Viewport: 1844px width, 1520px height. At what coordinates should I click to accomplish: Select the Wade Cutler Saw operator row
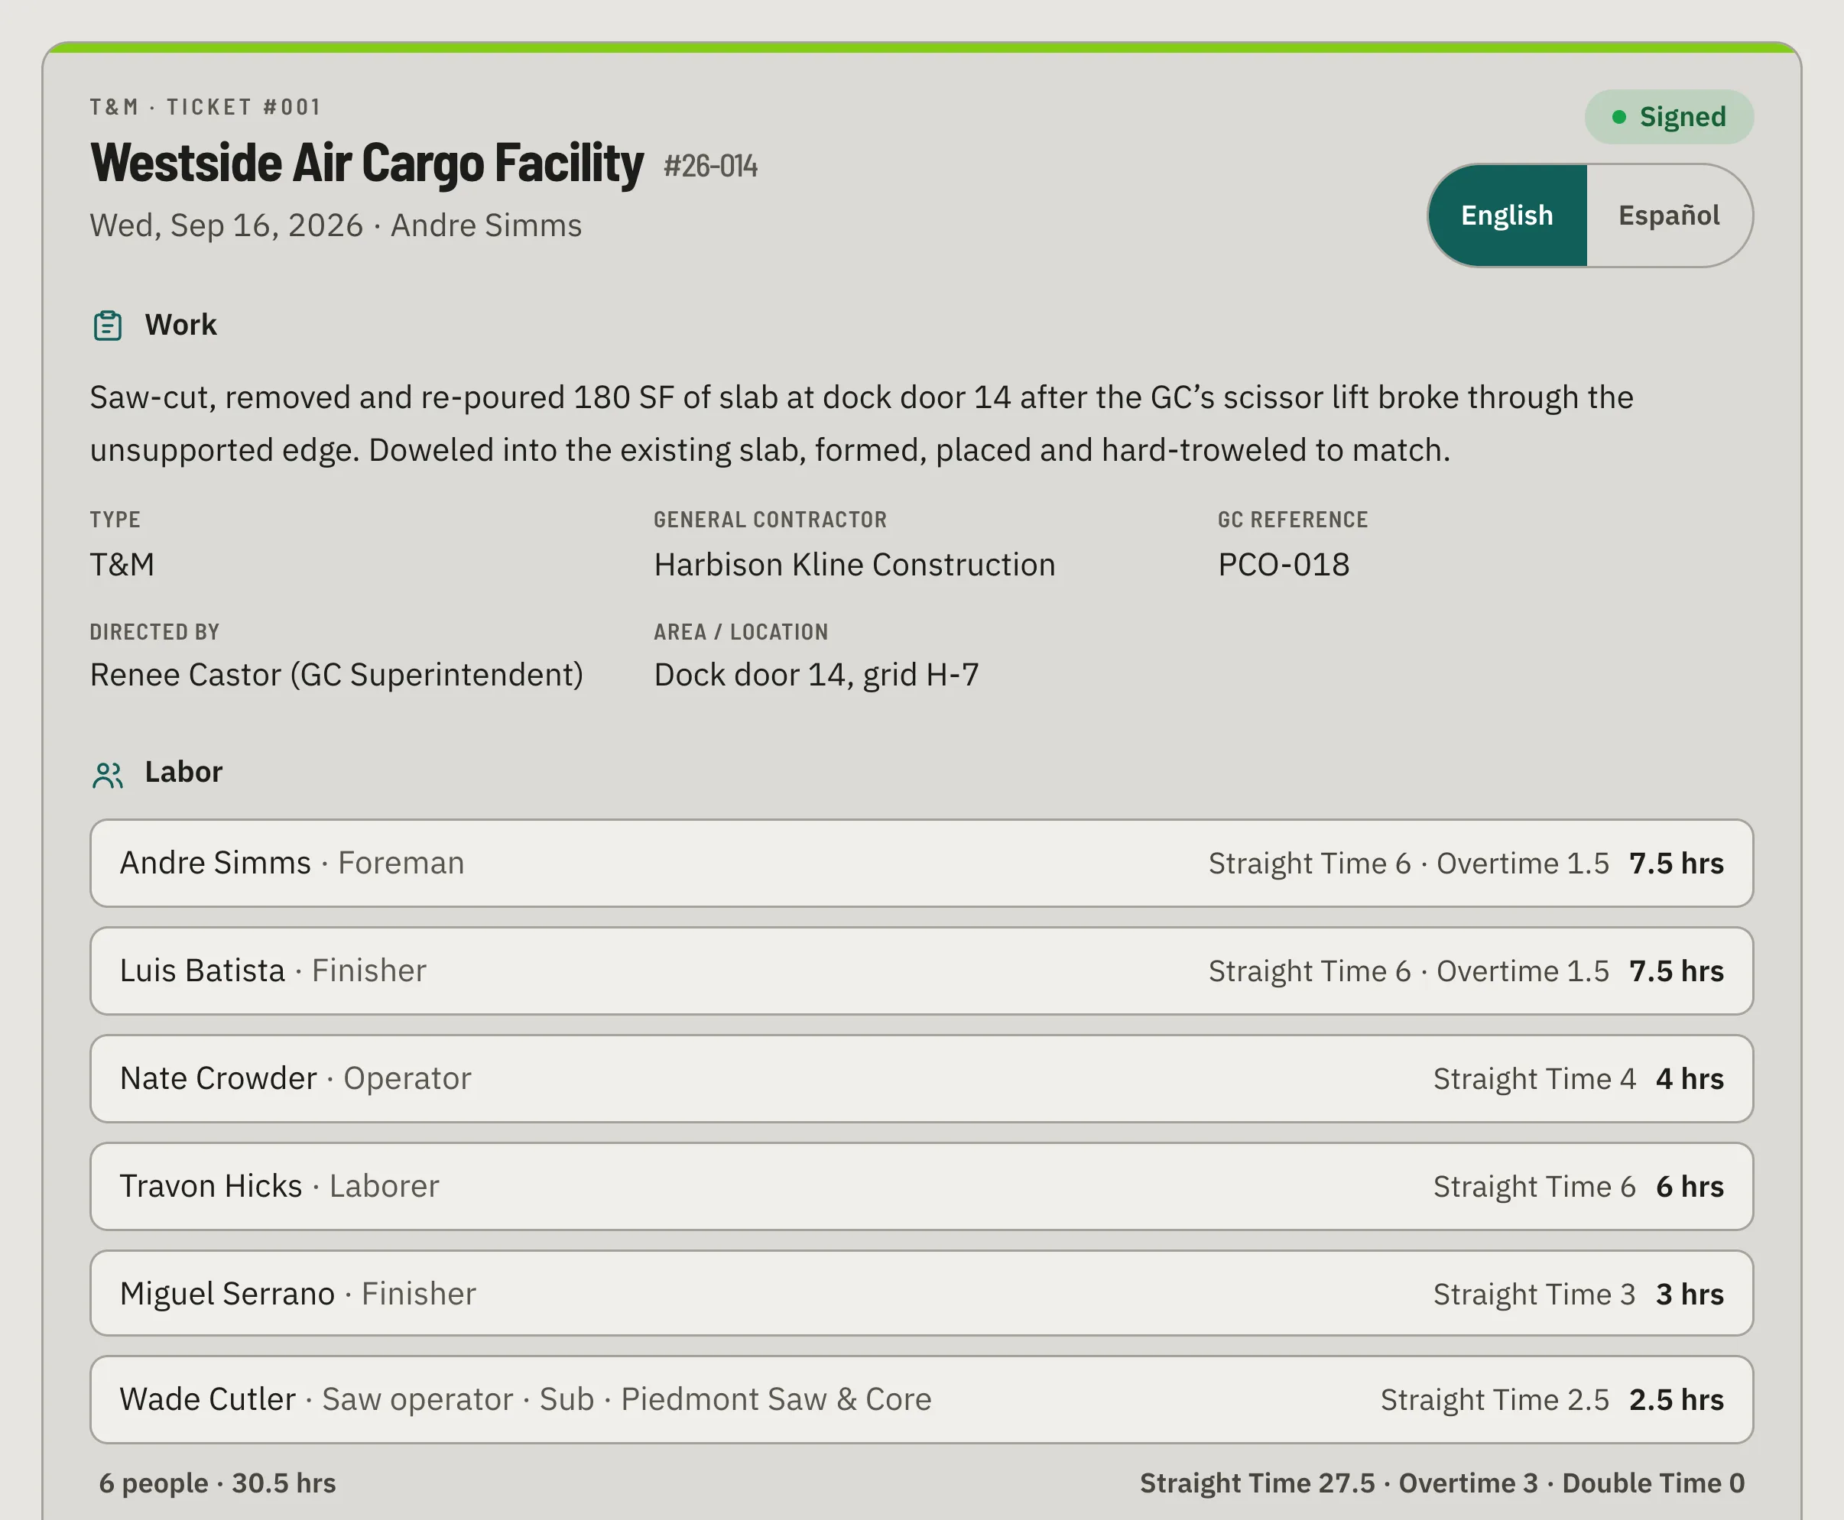click(921, 1400)
